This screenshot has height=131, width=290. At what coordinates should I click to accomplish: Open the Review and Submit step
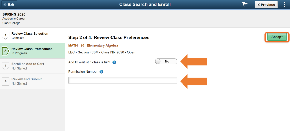point(32,81)
